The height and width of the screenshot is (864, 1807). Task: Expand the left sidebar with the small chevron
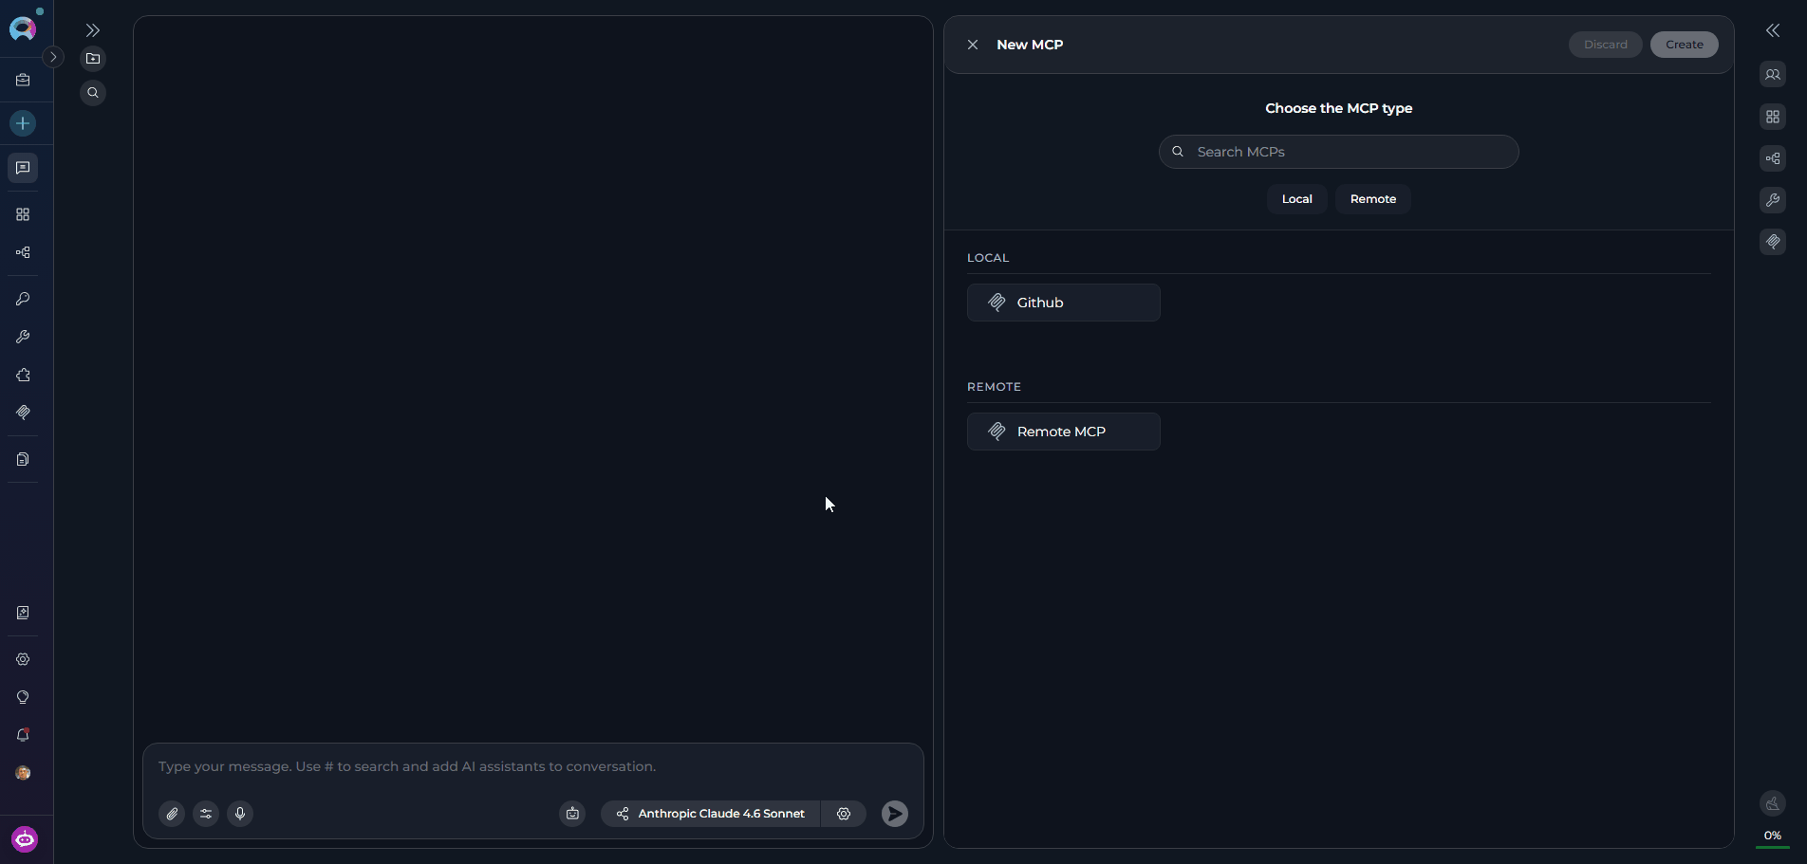point(53,57)
